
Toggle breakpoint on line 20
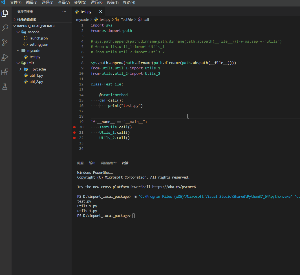(x=74, y=127)
